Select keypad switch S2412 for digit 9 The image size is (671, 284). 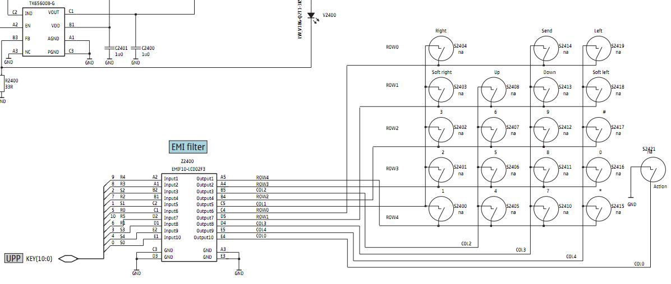(x=546, y=130)
